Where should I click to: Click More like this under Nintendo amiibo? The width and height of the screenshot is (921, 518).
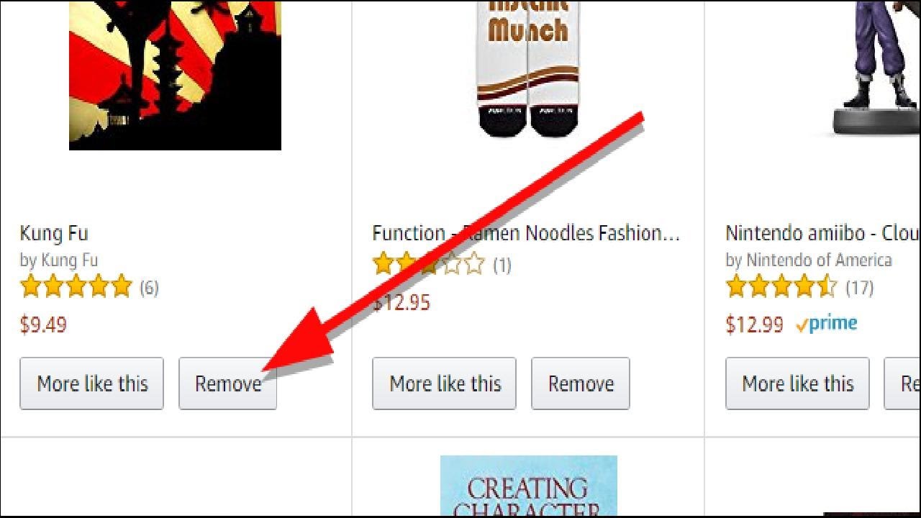pos(797,383)
